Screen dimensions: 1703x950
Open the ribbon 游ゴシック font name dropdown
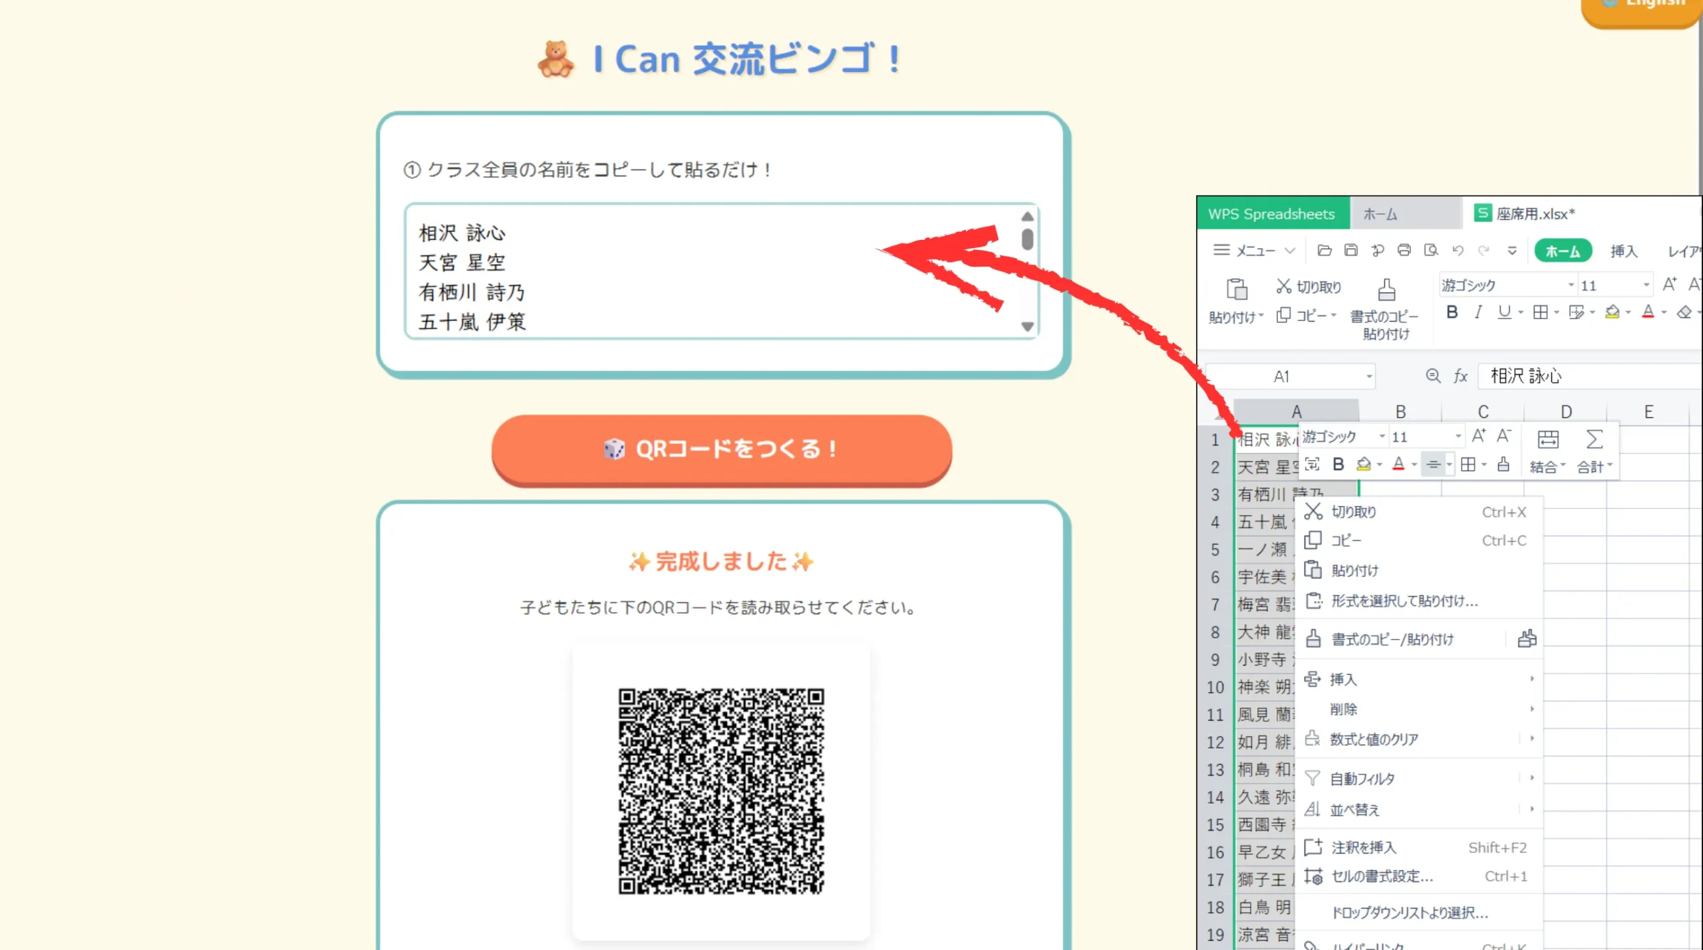(x=1571, y=285)
